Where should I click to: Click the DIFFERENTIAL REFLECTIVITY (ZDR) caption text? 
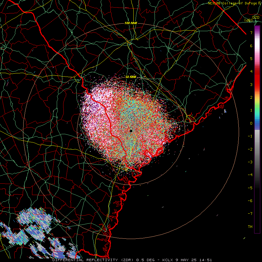click(x=93, y=260)
